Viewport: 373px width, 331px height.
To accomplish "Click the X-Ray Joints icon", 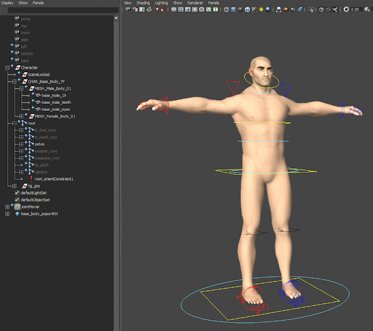I will pos(335,9).
